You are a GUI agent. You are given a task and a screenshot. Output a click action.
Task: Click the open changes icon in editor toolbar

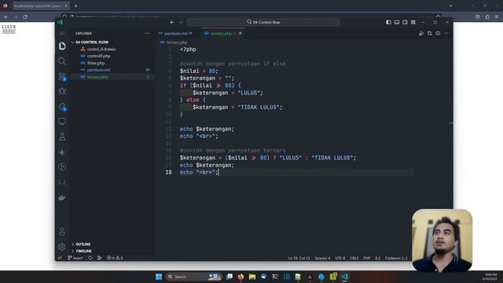tap(430, 33)
